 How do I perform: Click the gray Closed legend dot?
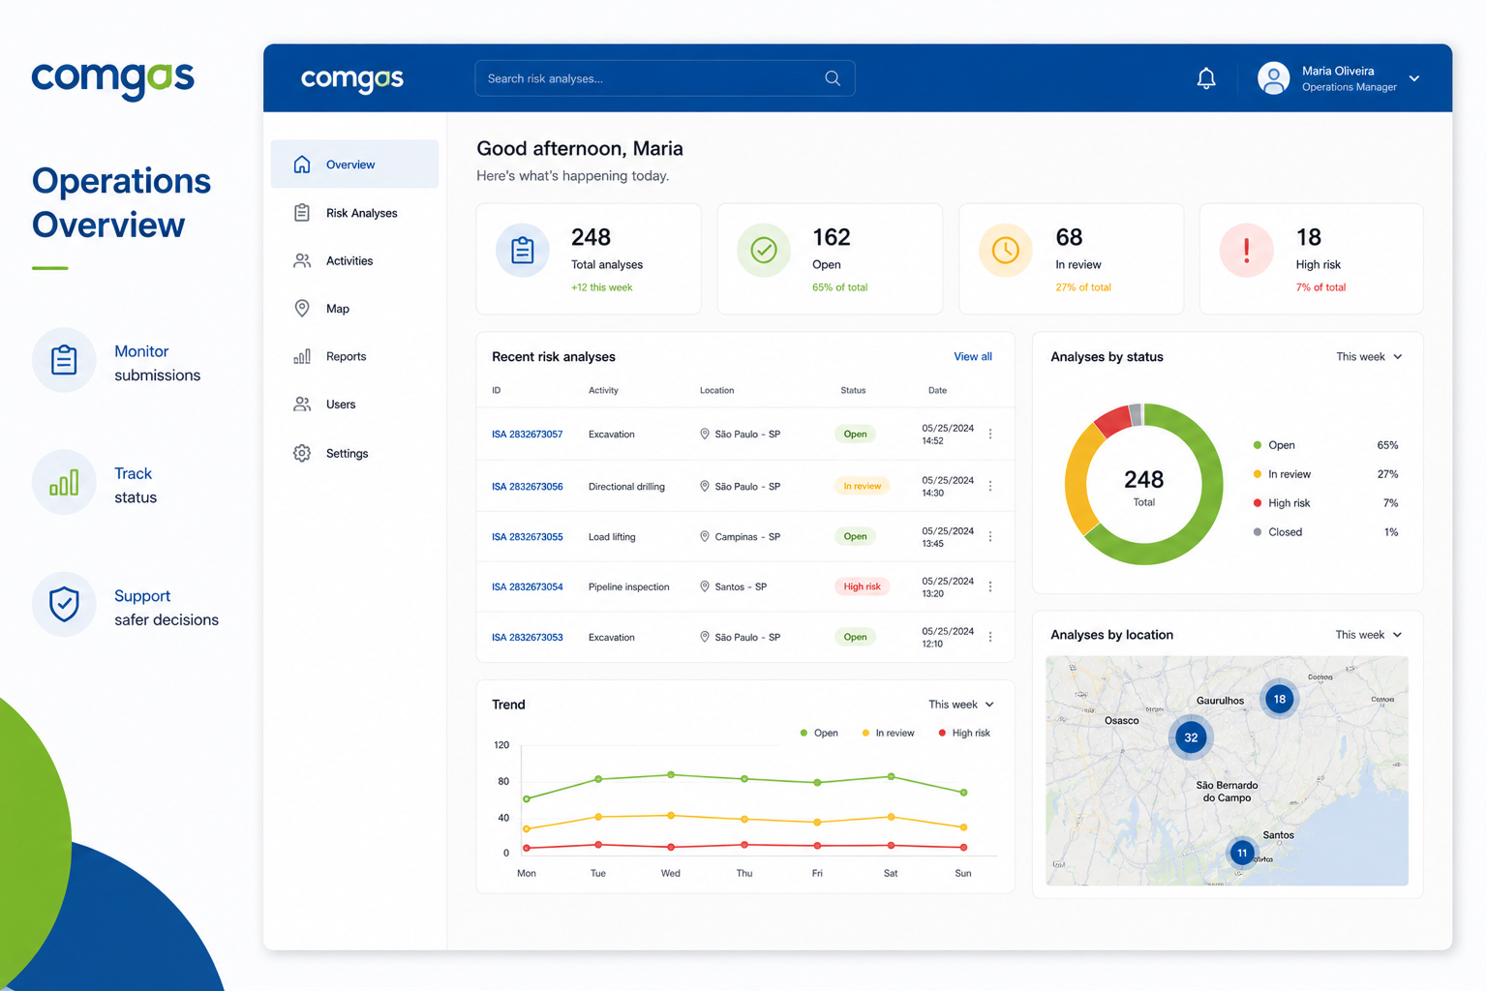coord(1257,532)
